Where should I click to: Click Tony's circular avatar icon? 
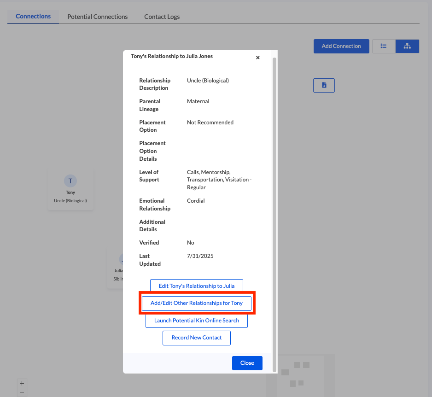[x=70, y=181]
